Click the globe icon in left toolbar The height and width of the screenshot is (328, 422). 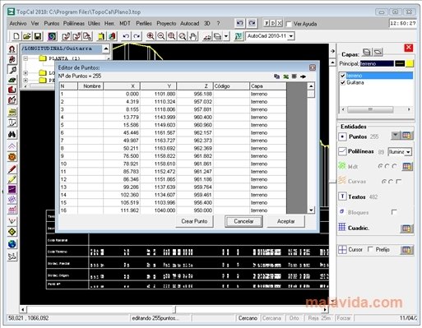pyautogui.click(x=12, y=244)
